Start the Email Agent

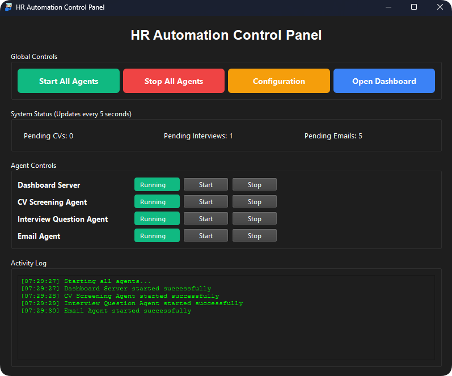click(x=206, y=236)
